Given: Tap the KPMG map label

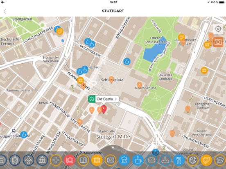Looking at the screenshot, I should click(43, 103).
